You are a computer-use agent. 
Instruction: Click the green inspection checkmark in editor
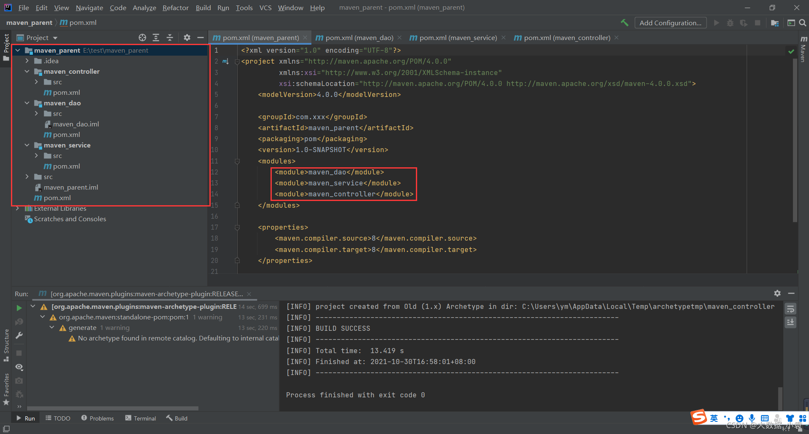click(791, 51)
